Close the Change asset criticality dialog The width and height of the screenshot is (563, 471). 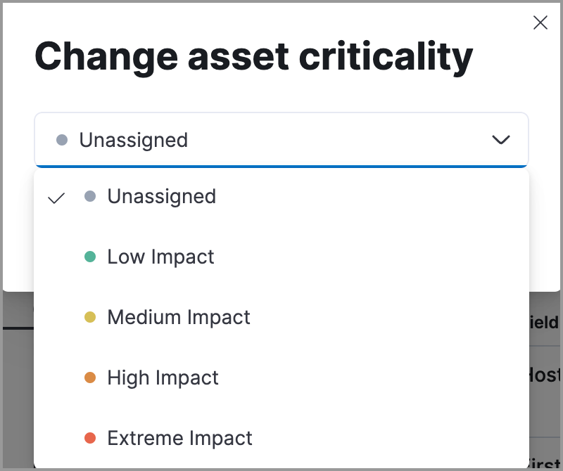(540, 22)
